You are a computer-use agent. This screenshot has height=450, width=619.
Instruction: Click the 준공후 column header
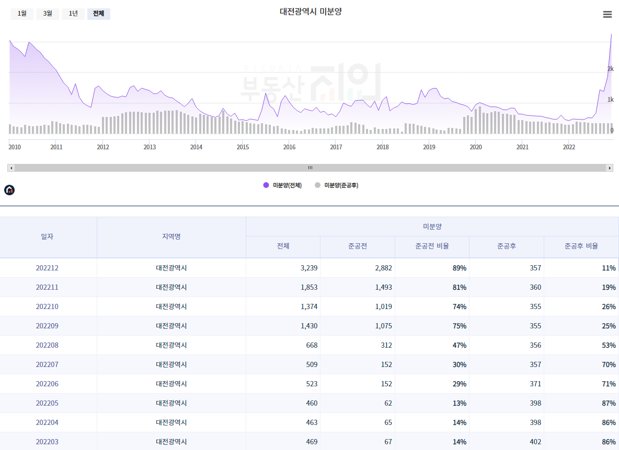pyautogui.click(x=507, y=246)
